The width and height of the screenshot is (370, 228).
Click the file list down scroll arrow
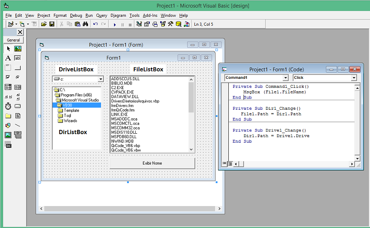pos(191,149)
